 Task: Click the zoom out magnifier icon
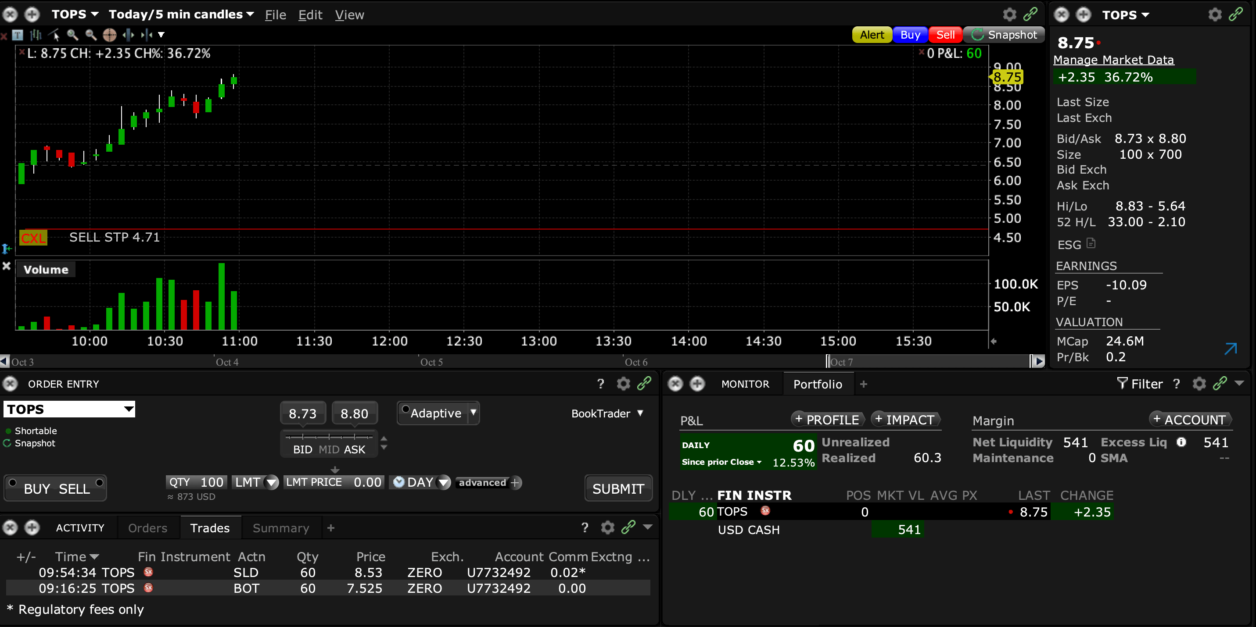pos(91,35)
